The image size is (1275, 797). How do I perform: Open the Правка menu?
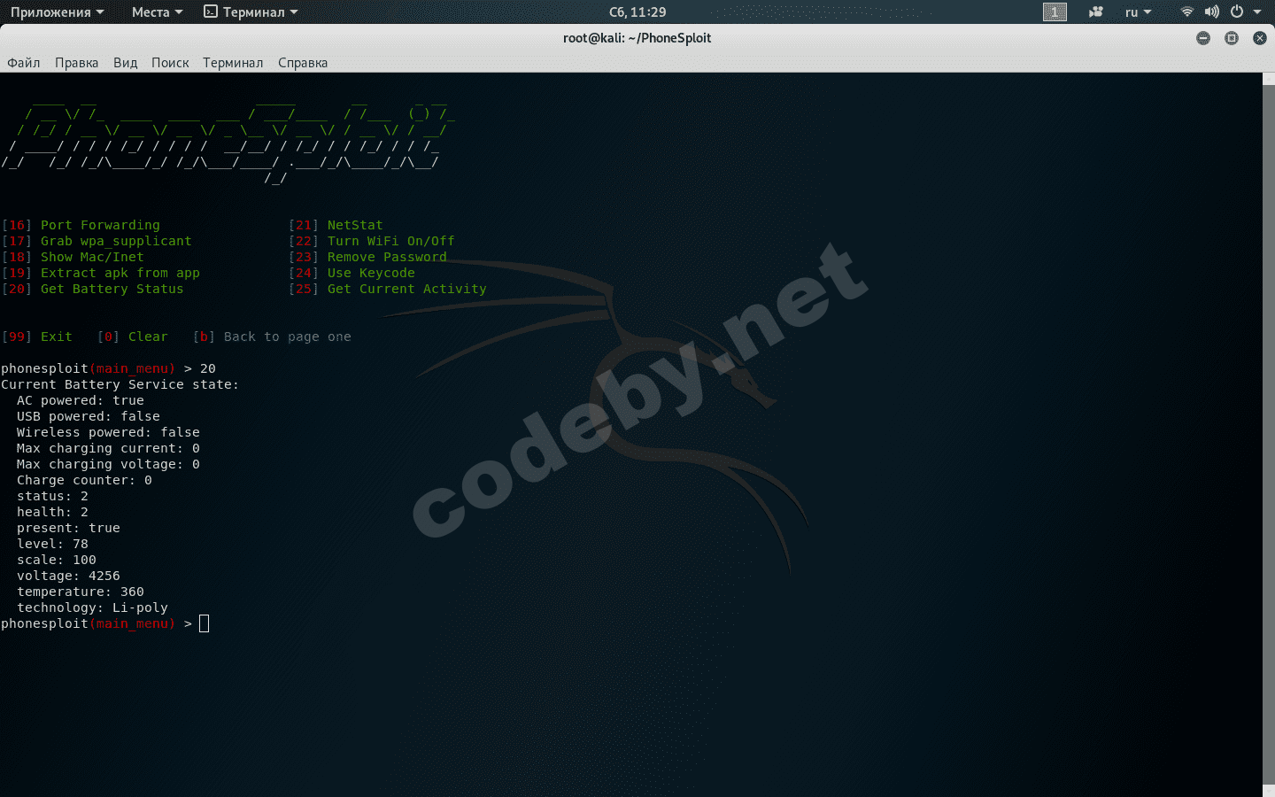click(76, 63)
